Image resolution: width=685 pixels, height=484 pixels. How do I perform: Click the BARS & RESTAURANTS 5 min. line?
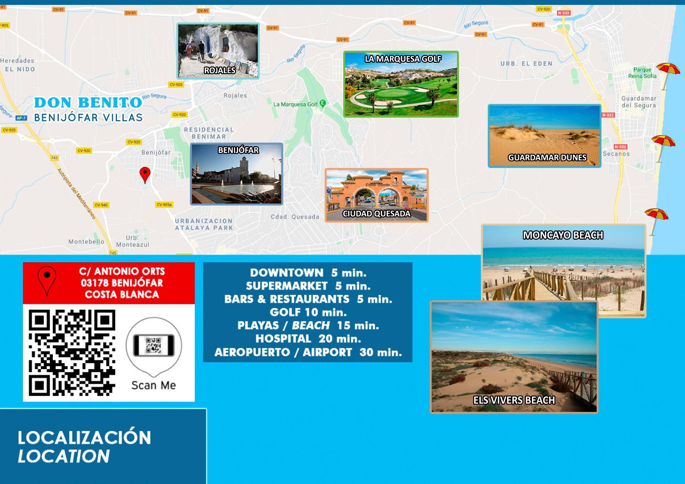point(308,299)
